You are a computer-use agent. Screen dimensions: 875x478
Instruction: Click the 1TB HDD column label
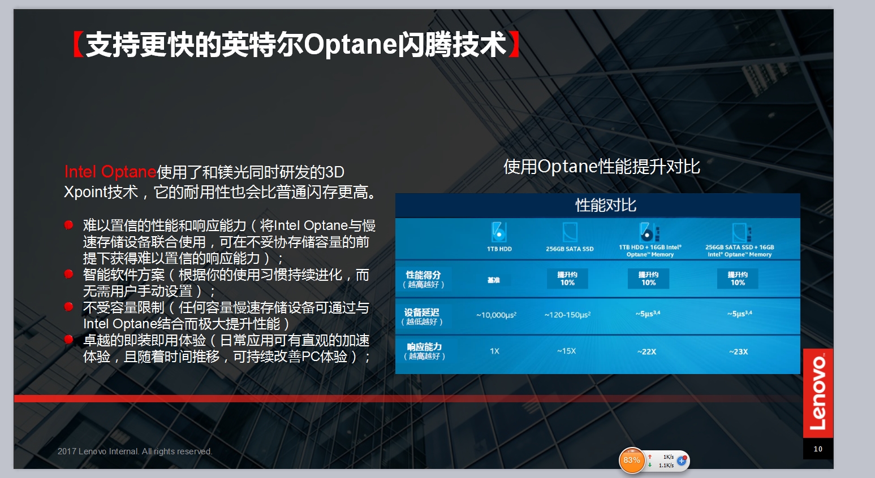(499, 249)
